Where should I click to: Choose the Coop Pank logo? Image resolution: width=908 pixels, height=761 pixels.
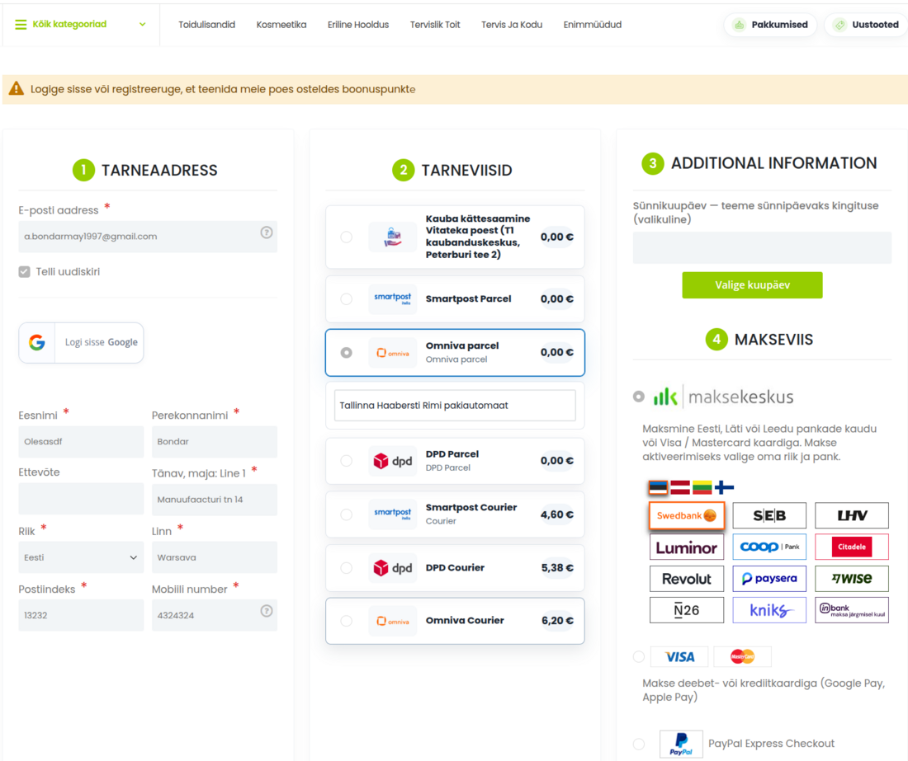coord(769,547)
